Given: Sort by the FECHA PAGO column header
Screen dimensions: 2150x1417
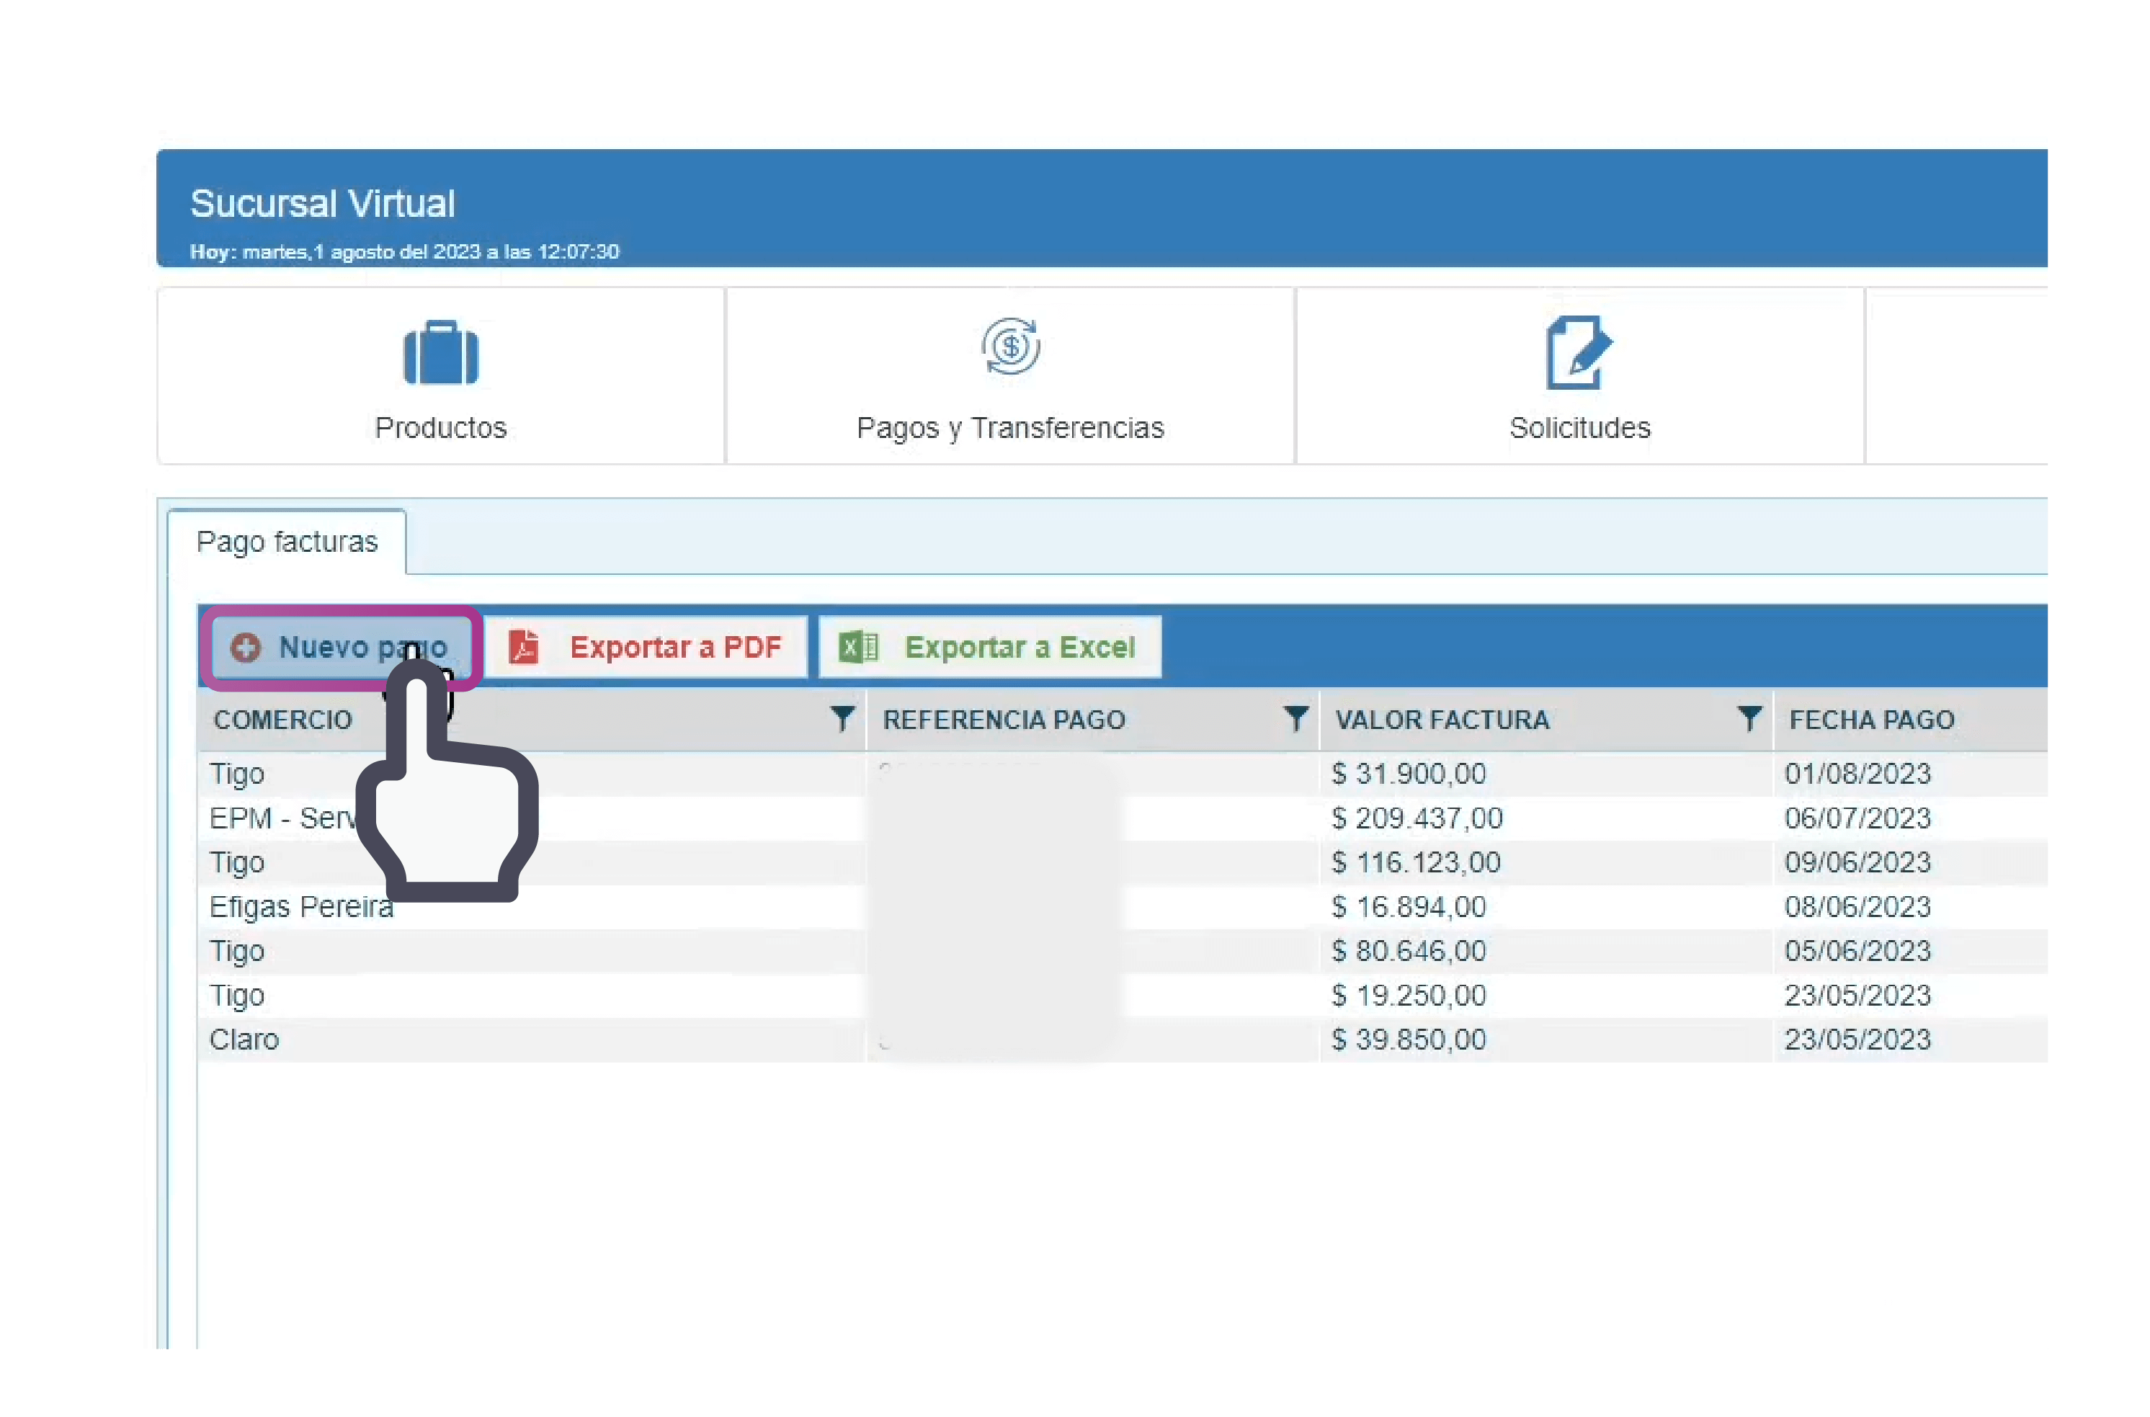Looking at the screenshot, I should 1870,720.
